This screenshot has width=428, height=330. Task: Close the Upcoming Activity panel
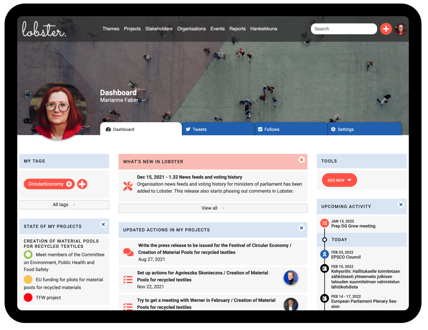(x=401, y=204)
